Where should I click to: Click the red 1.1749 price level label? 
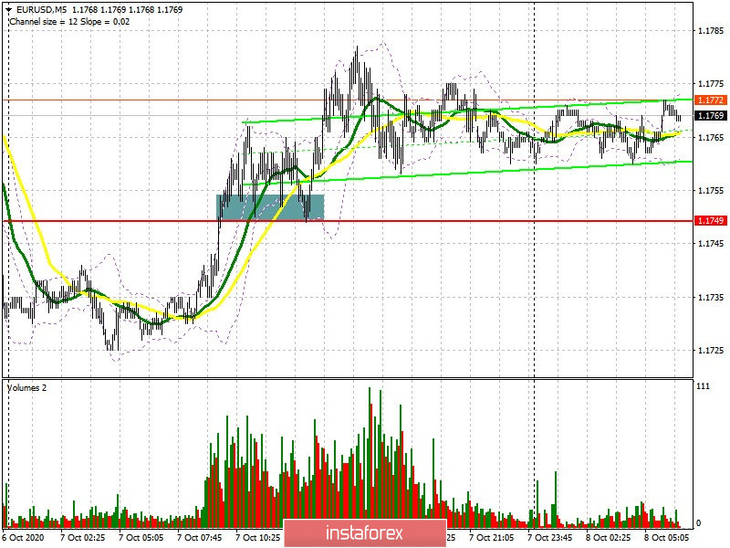click(711, 220)
